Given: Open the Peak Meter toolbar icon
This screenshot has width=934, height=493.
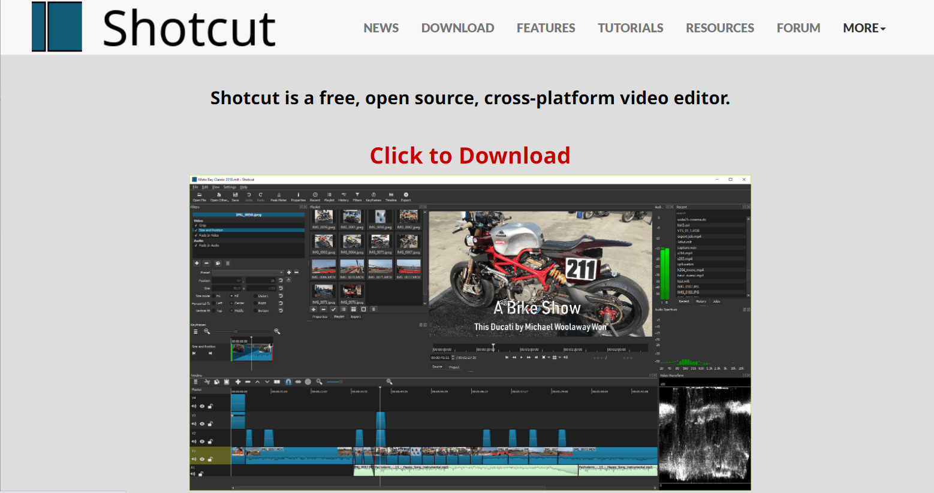Looking at the screenshot, I should (x=279, y=196).
